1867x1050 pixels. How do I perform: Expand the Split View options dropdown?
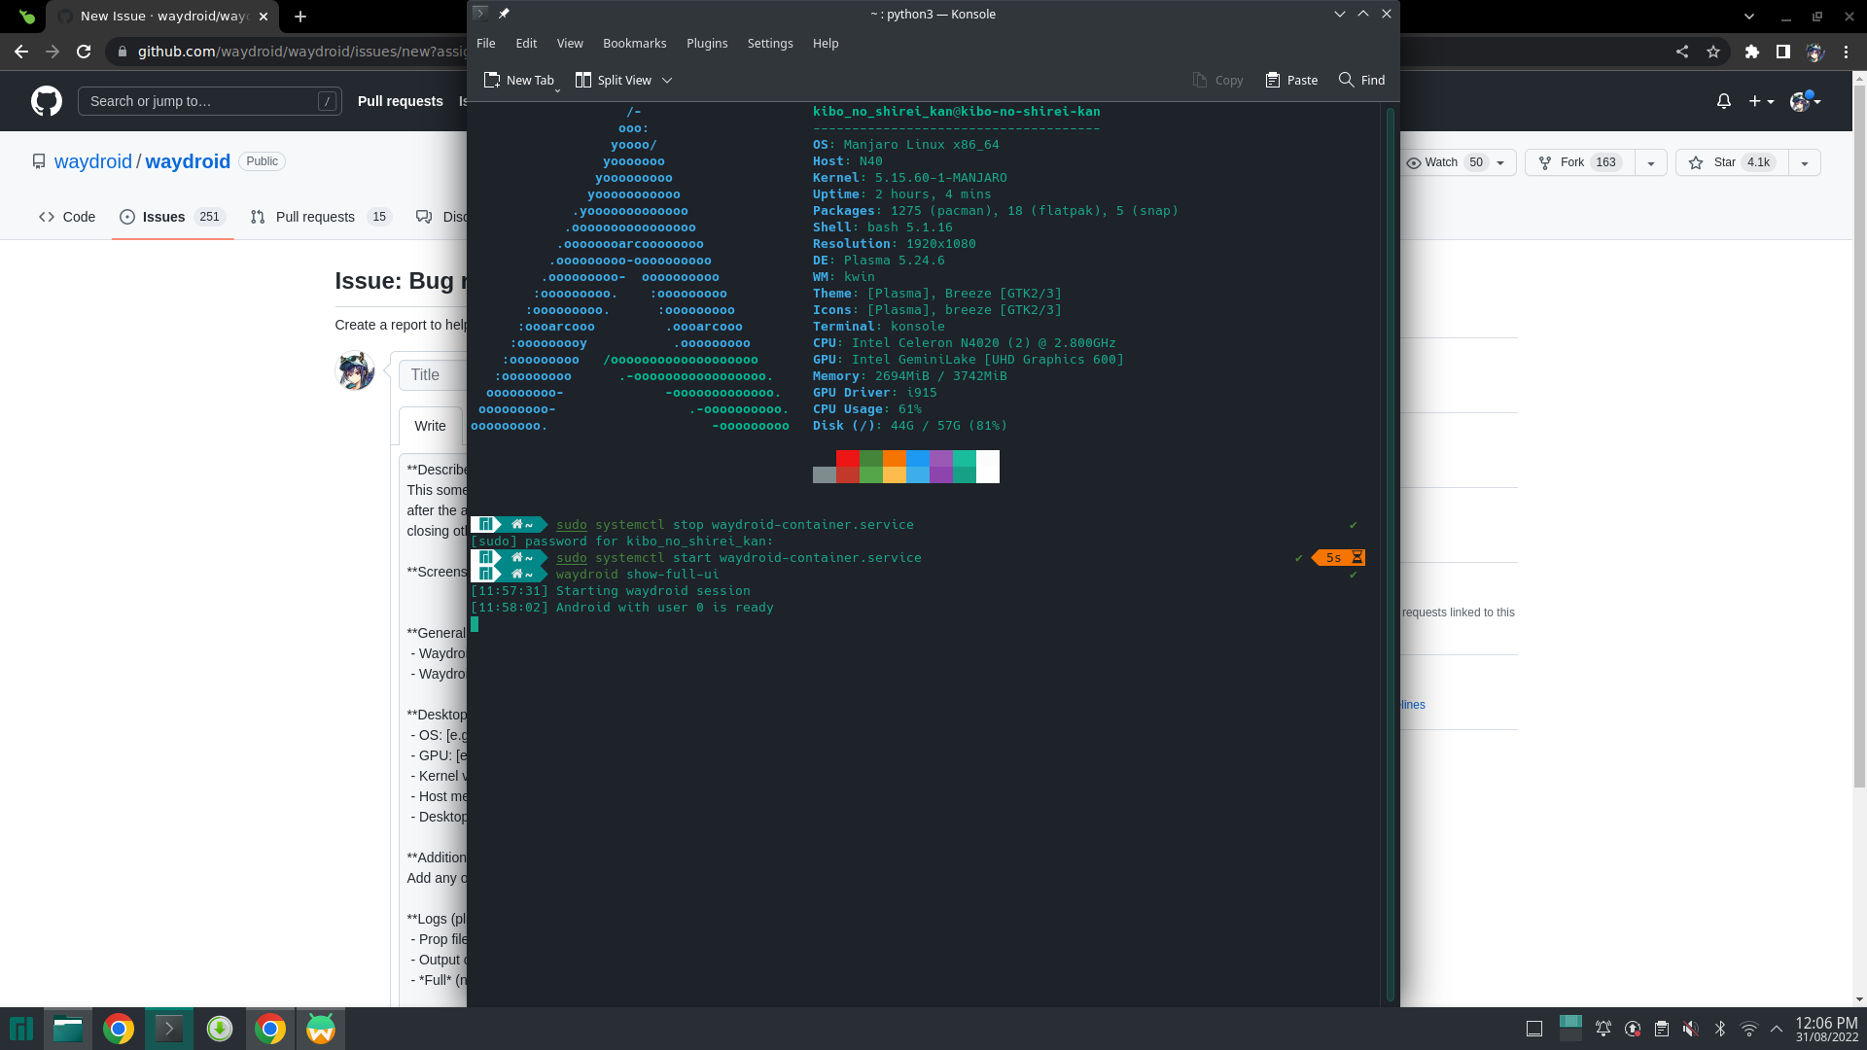pyautogui.click(x=667, y=80)
